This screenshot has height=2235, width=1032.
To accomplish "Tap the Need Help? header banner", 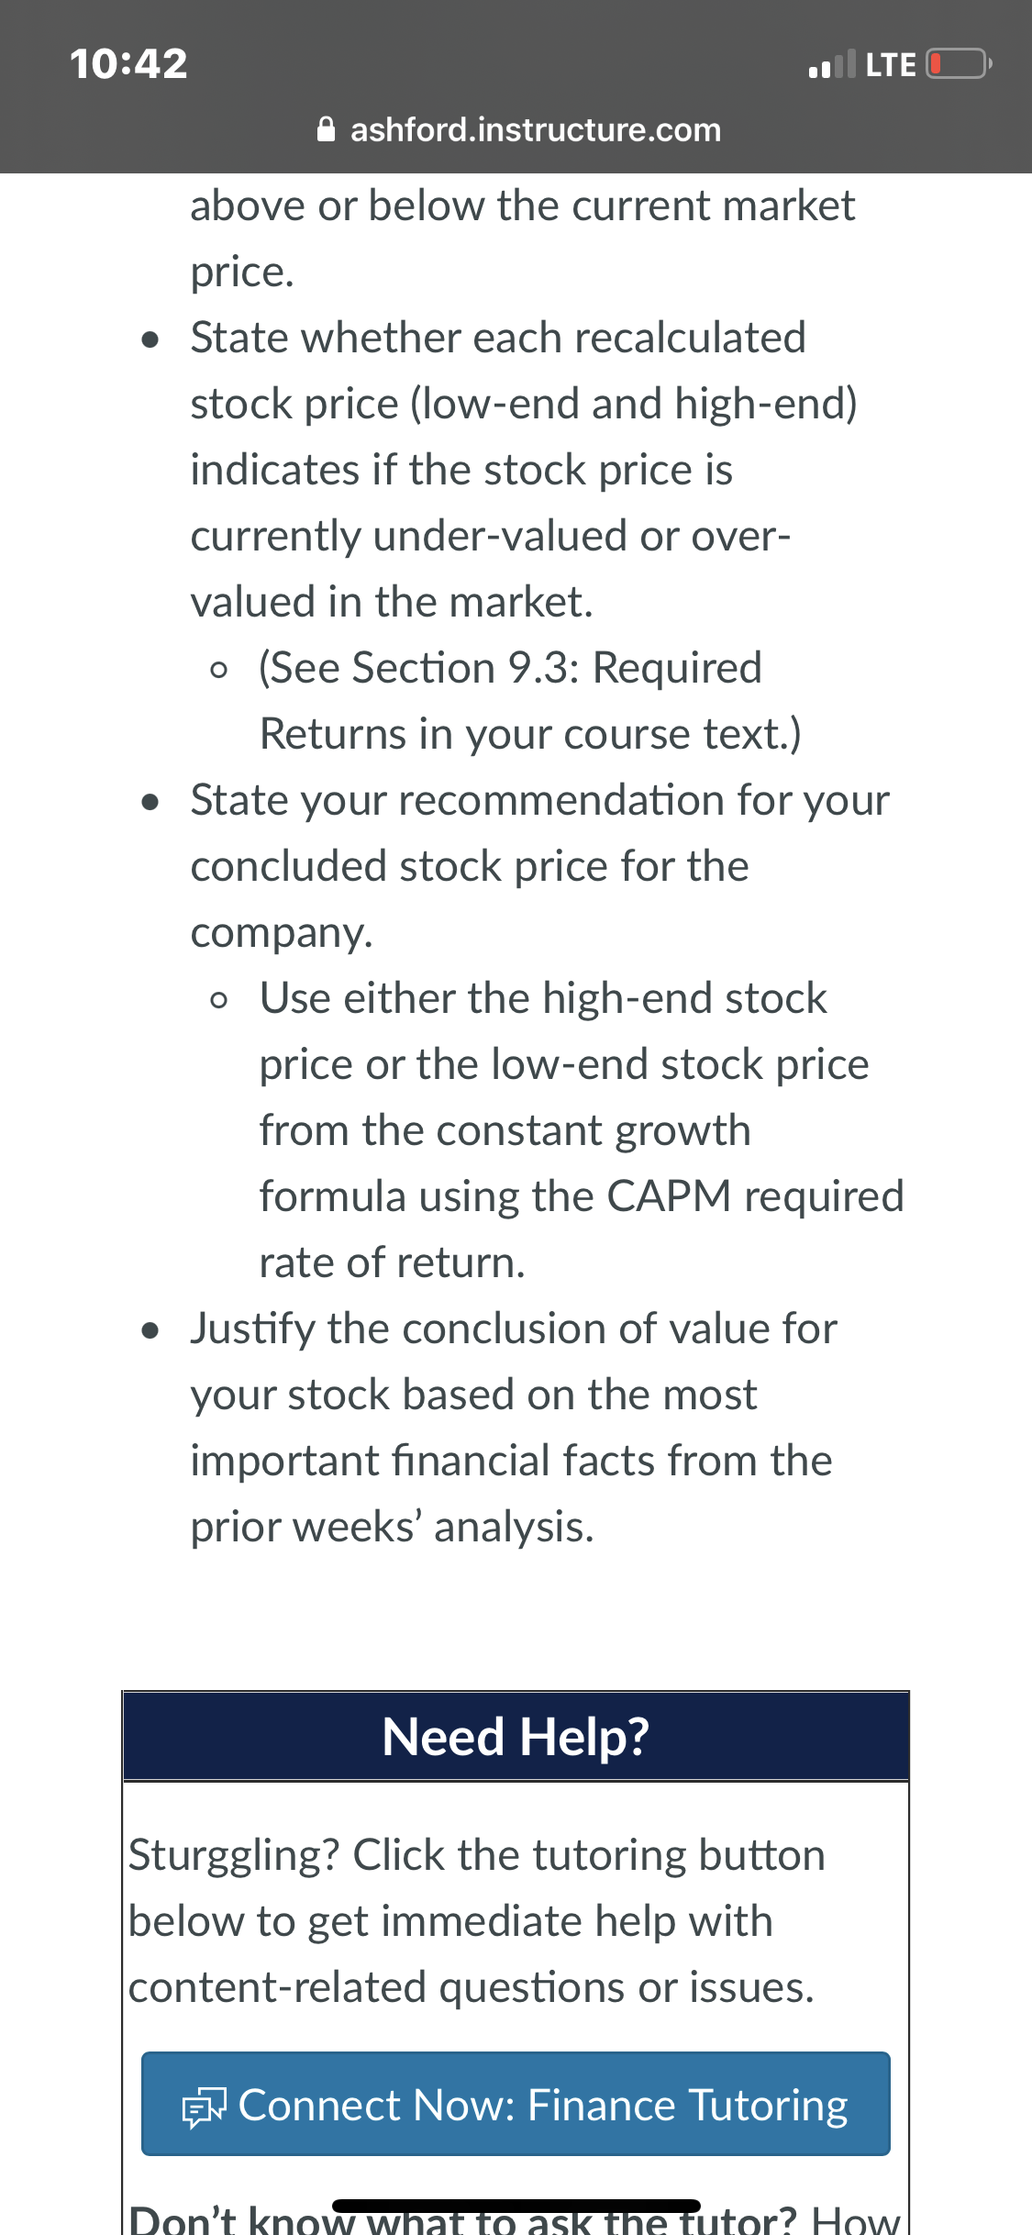I will point(516,1736).
